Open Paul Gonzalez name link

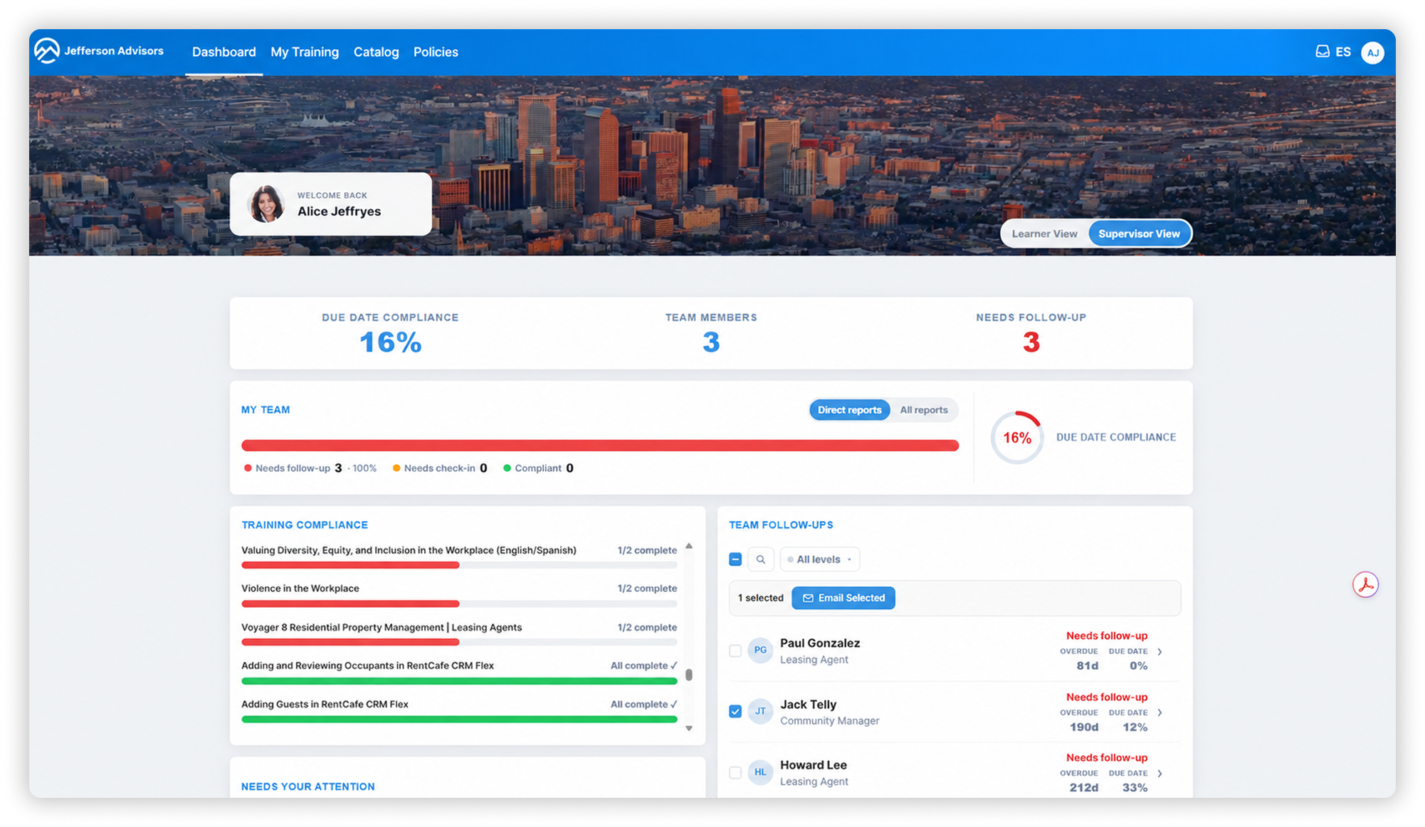click(819, 643)
